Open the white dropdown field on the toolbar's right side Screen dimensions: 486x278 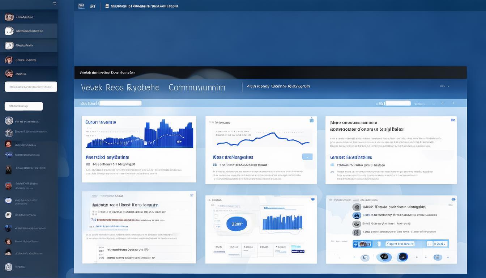[x=398, y=103]
